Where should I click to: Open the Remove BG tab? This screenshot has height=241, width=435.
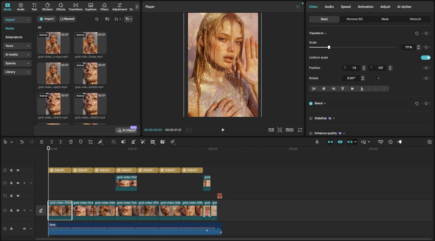pos(354,19)
